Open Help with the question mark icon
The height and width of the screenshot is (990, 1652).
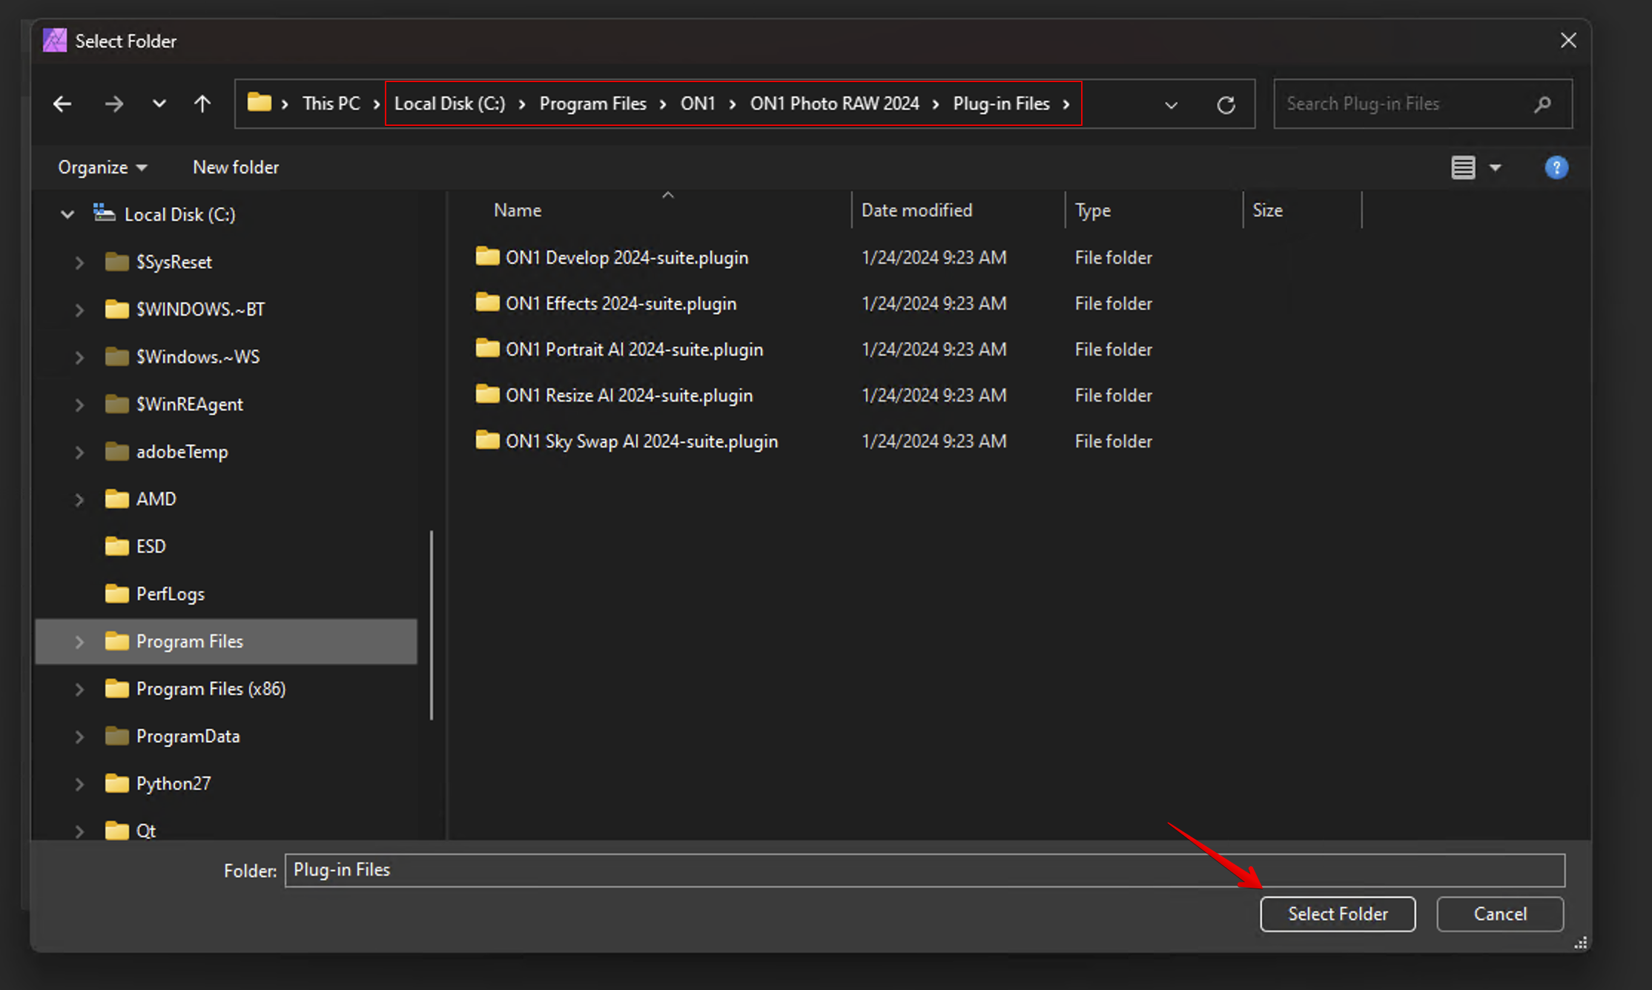(x=1556, y=167)
